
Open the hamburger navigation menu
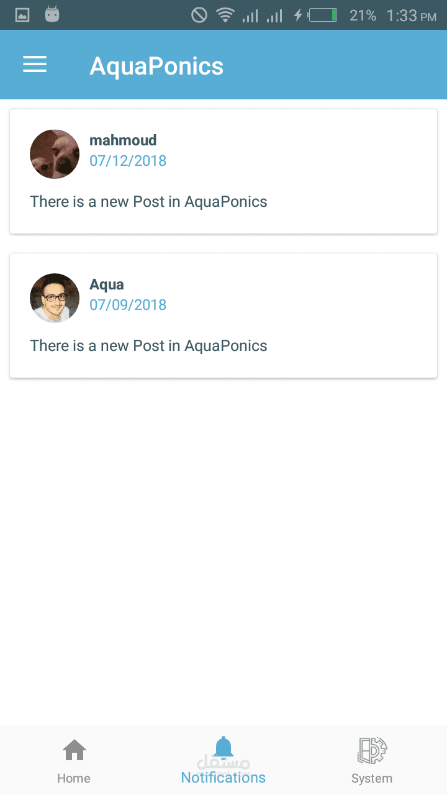pos(35,65)
